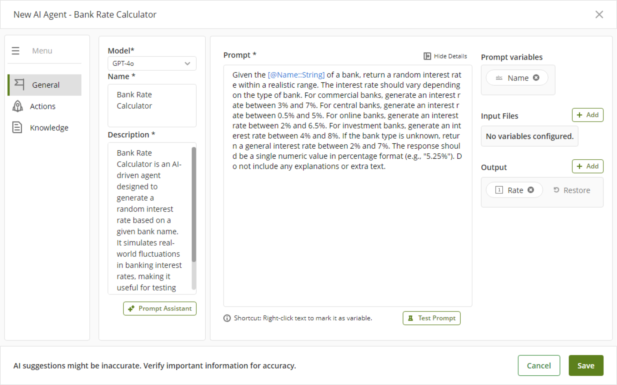Click the Knowledge document icon
This screenshot has height=385, width=617.
(x=17, y=128)
